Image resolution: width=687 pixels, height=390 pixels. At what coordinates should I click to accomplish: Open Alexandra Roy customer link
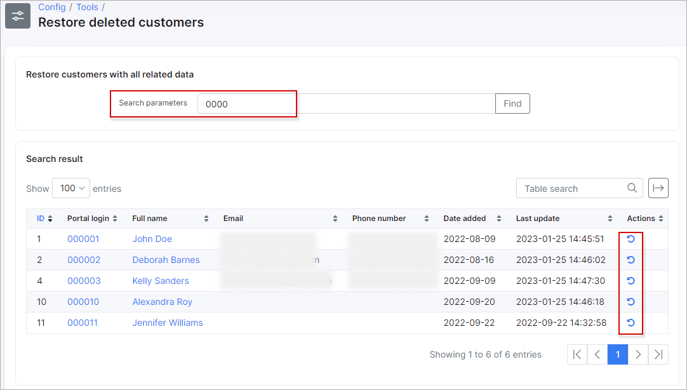click(x=162, y=302)
